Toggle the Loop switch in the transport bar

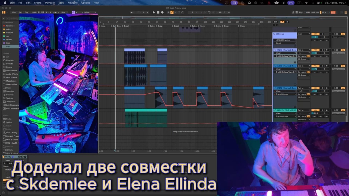(209, 12)
